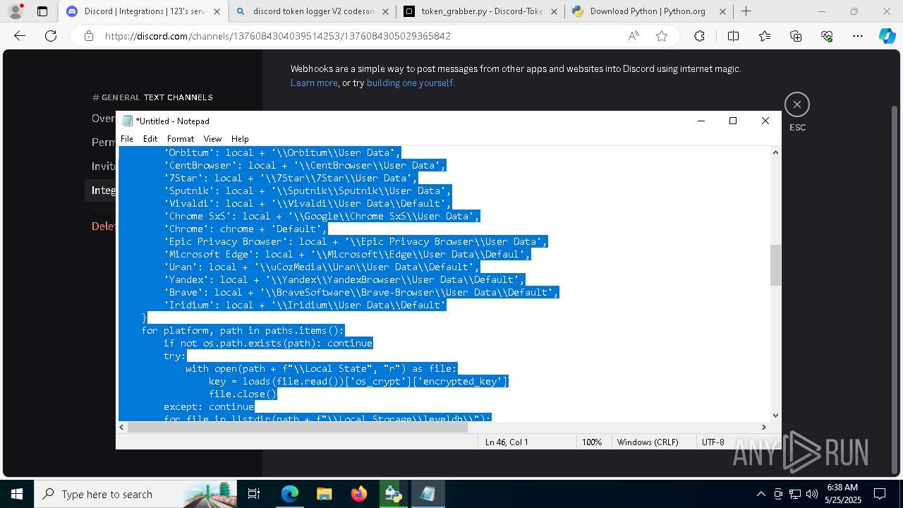
Task: Open the volume control in the tray
Action: coord(811,494)
